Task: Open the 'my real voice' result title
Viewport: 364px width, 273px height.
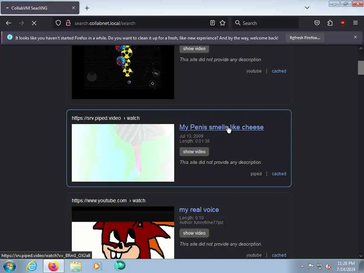Action: coord(199,210)
